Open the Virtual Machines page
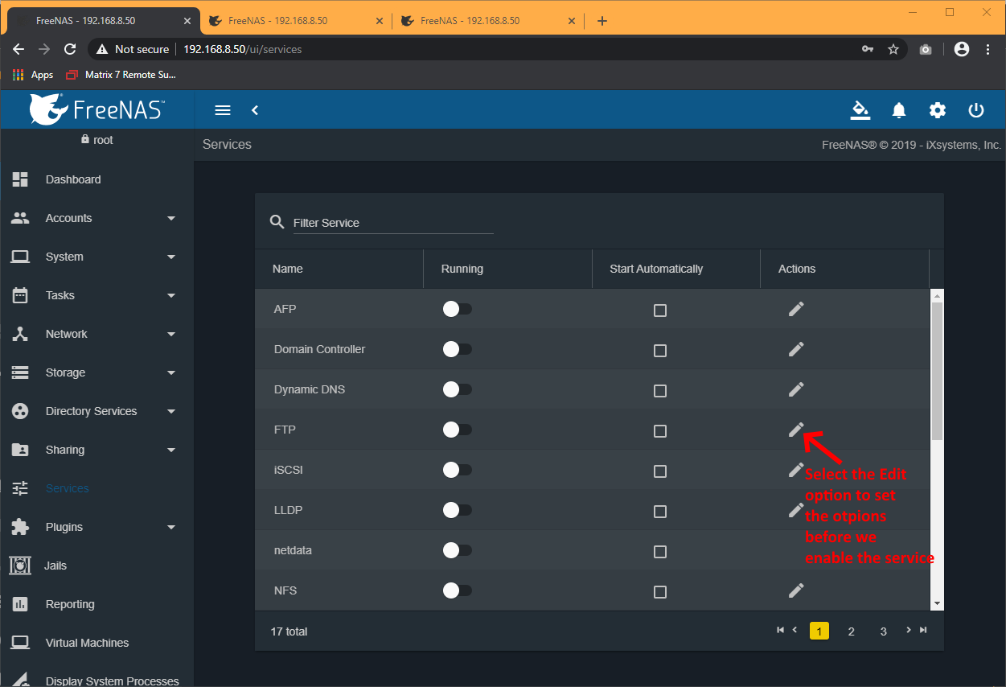The height and width of the screenshot is (687, 1006). [96, 643]
